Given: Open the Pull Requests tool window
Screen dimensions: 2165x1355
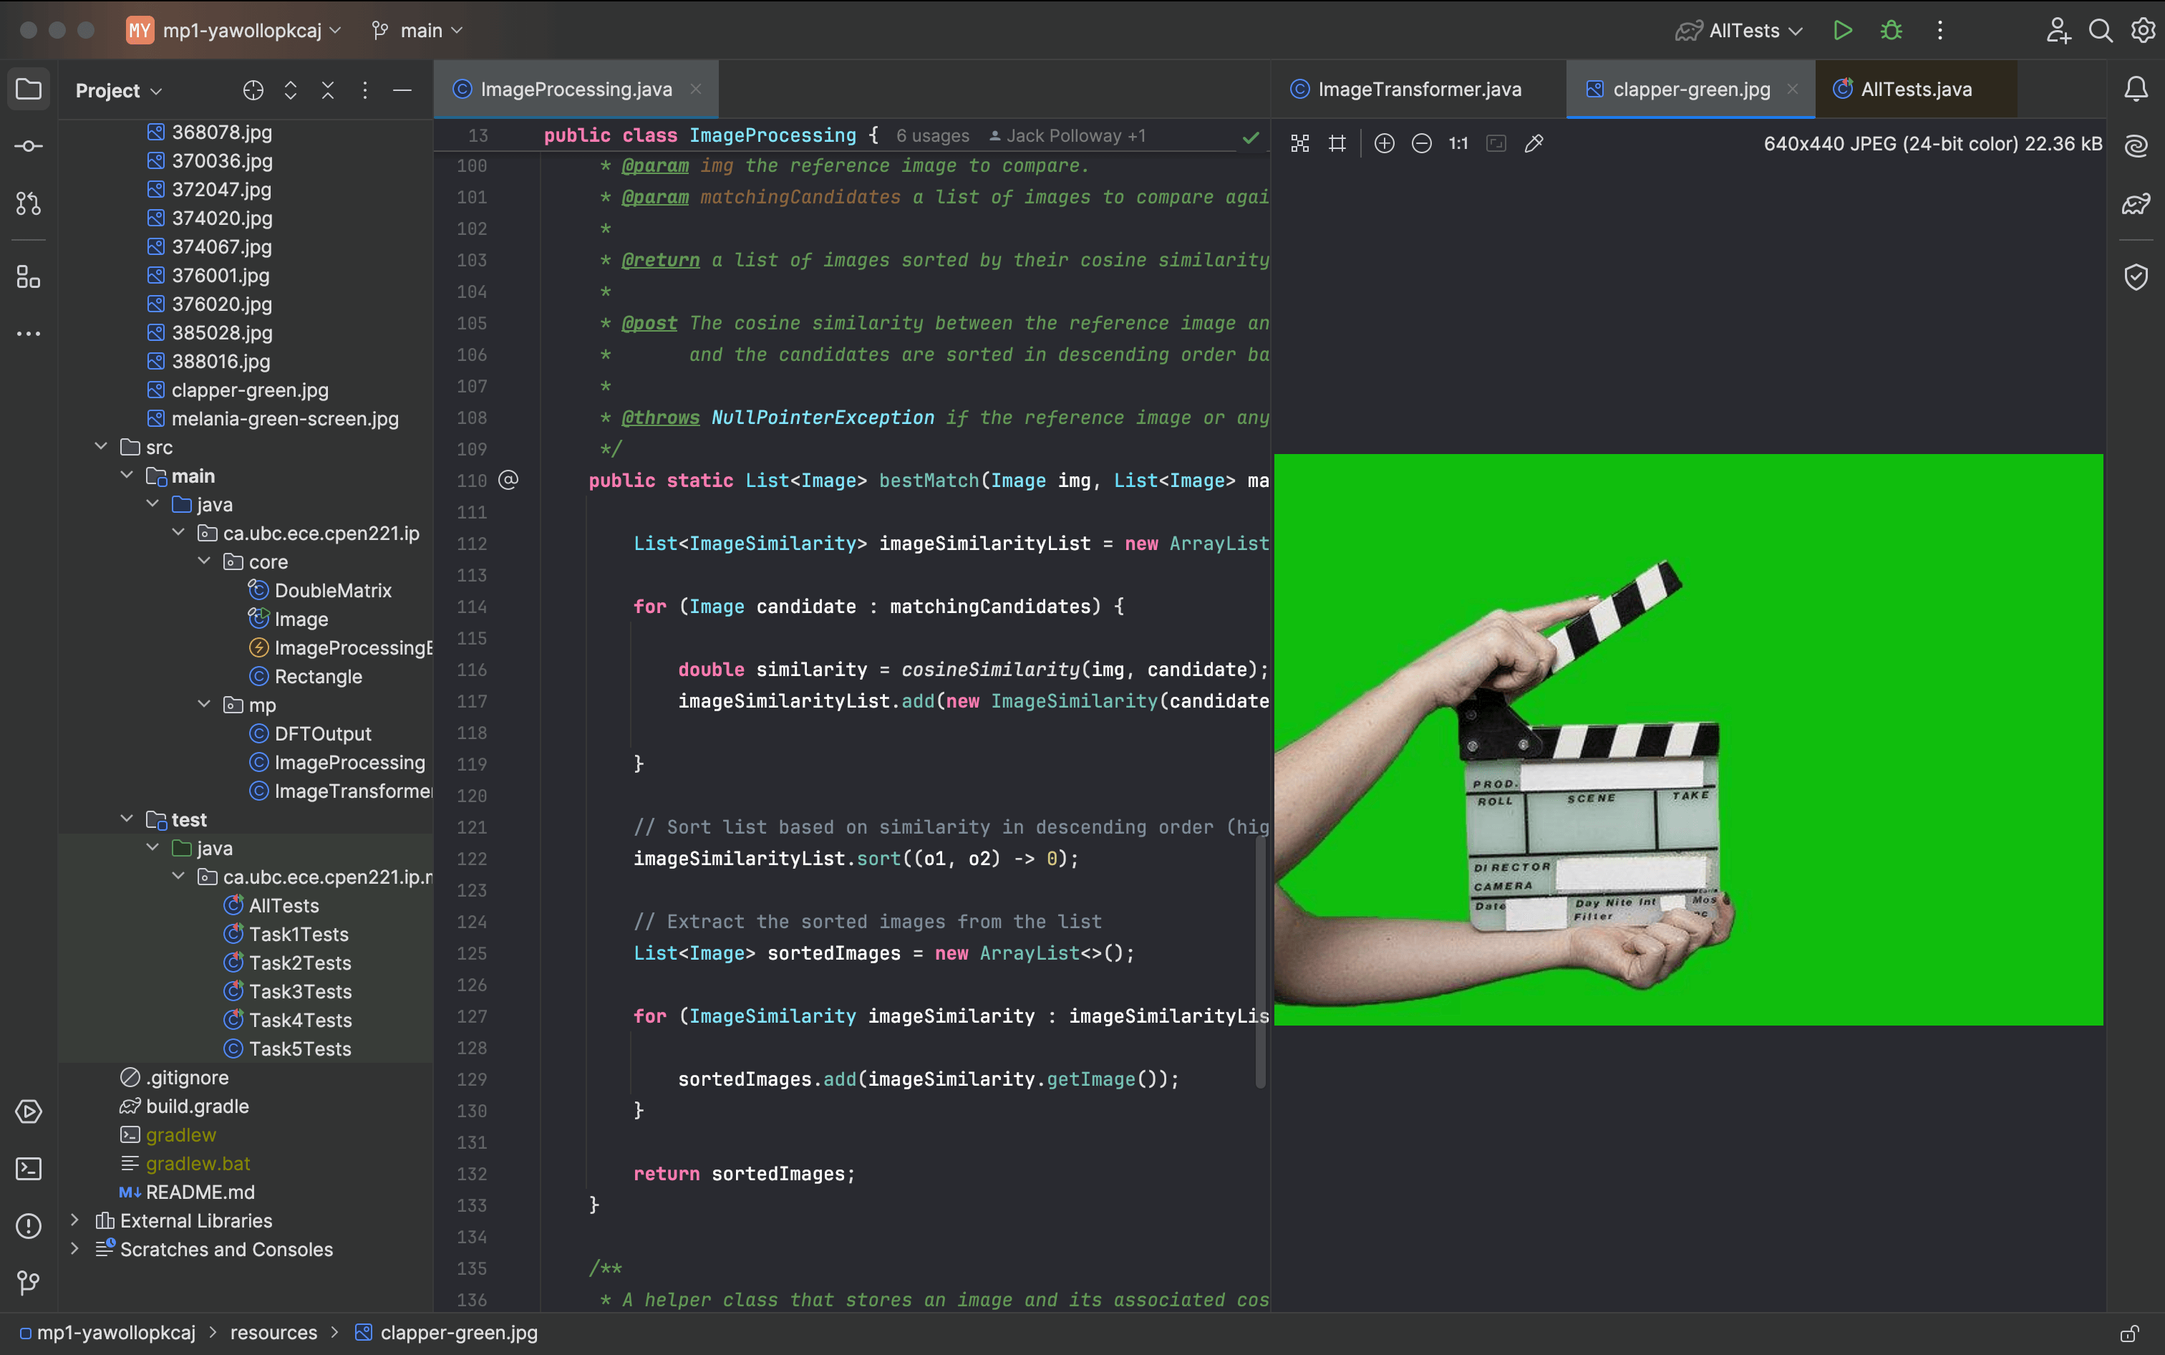Looking at the screenshot, I should [x=29, y=203].
